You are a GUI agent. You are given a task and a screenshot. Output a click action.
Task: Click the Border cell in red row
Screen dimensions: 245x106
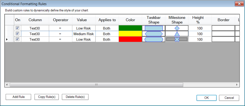click(x=223, y=40)
